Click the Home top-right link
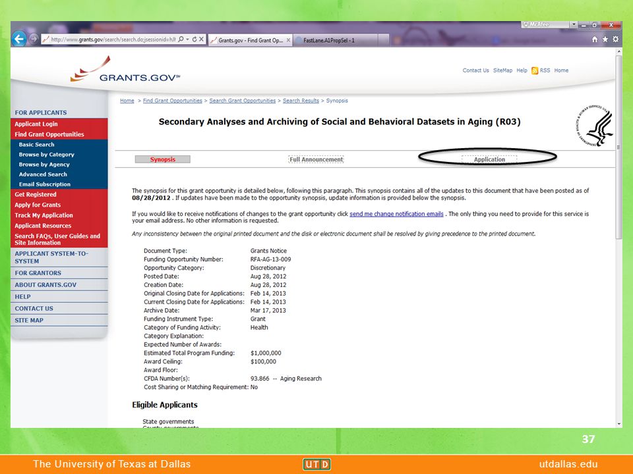This screenshot has height=474, width=633. click(x=561, y=70)
